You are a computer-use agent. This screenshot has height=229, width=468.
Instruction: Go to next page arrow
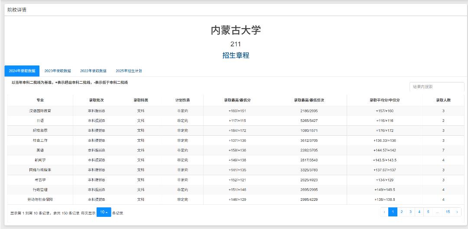[457, 212]
